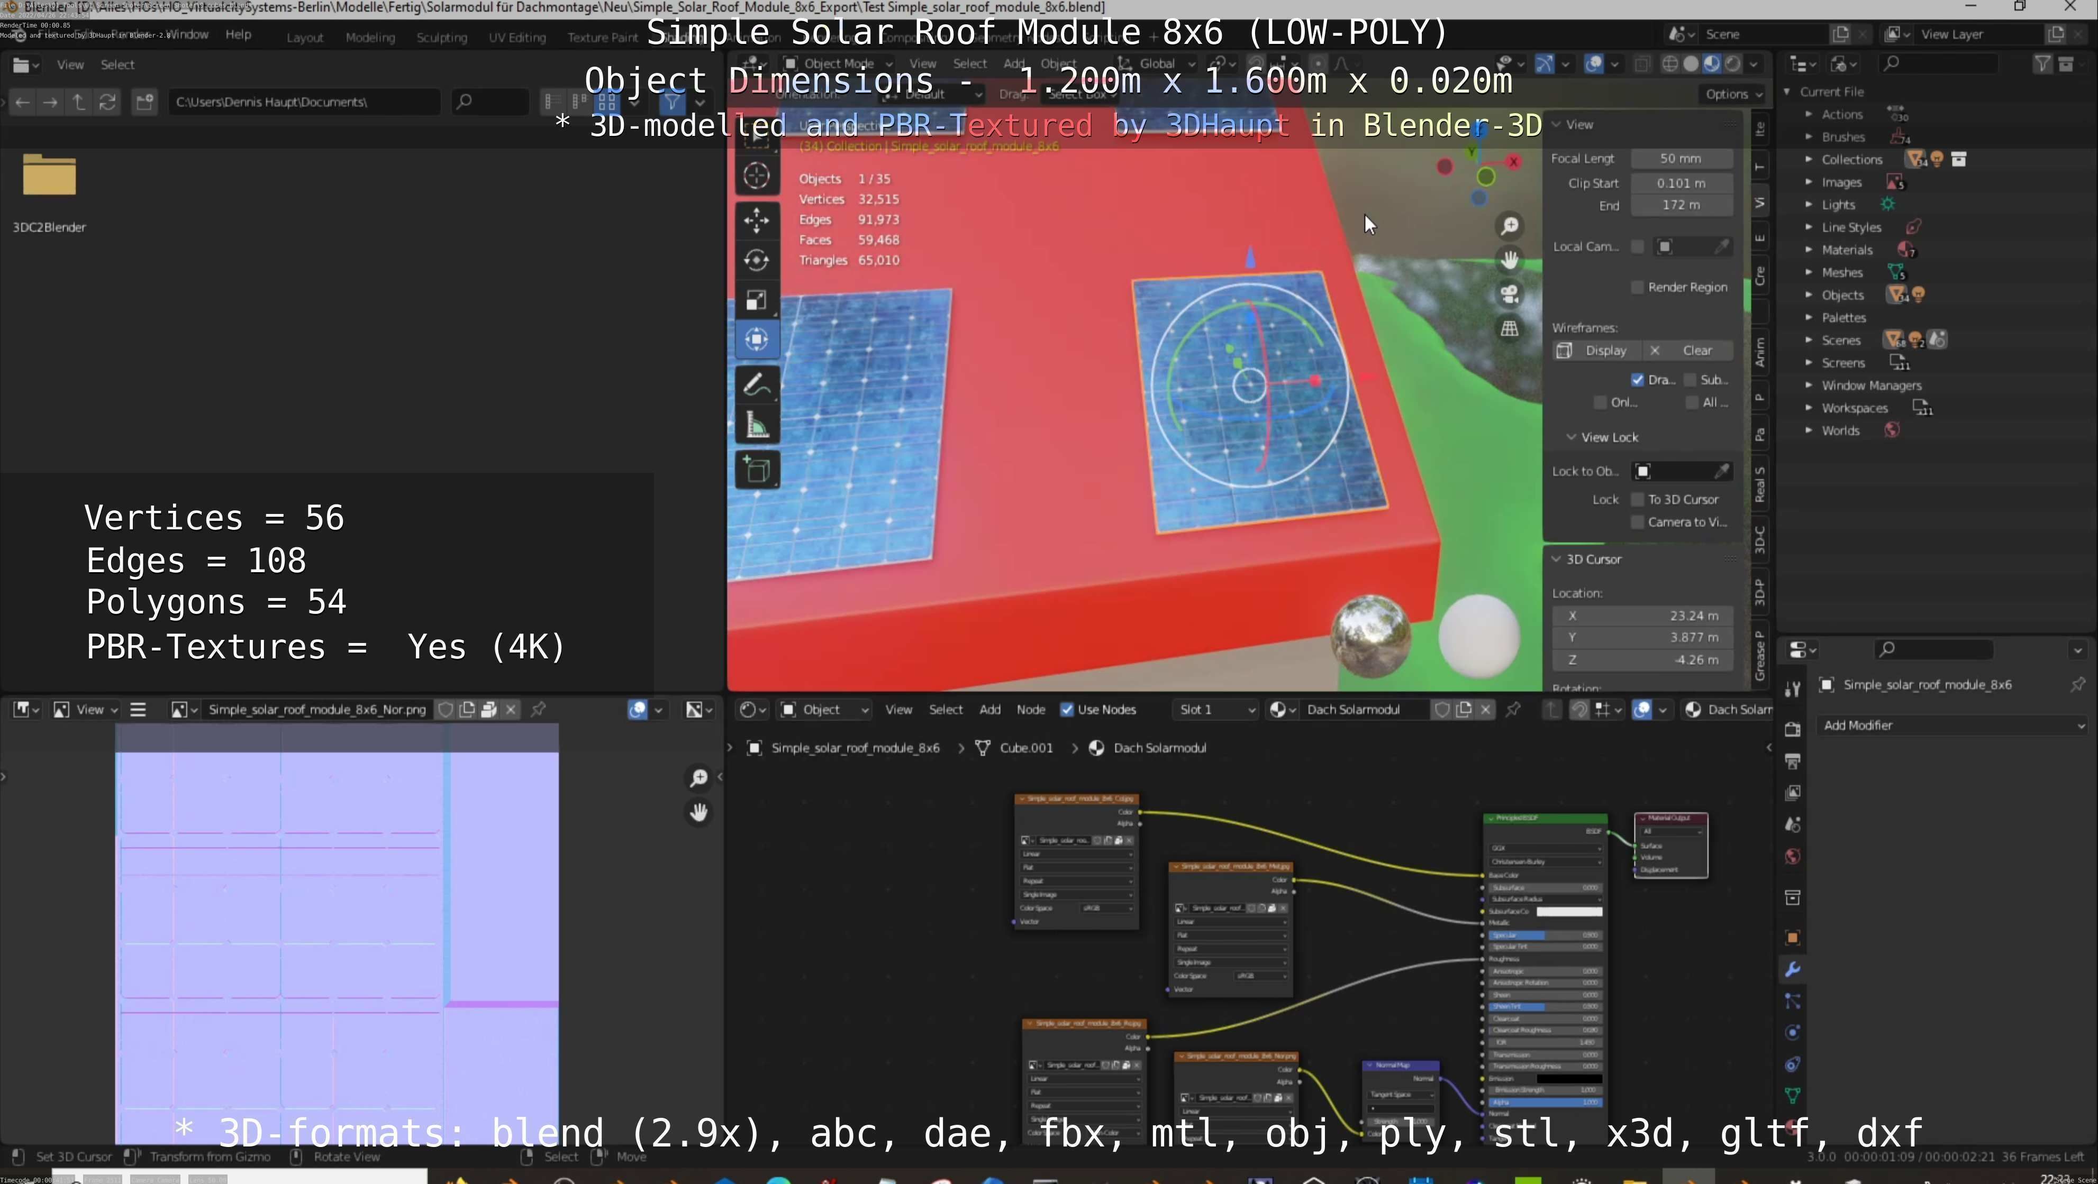Adjust the Clip Start 0.101 m field
Viewport: 2098px width, 1184px height.
(x=1680, y=183)
